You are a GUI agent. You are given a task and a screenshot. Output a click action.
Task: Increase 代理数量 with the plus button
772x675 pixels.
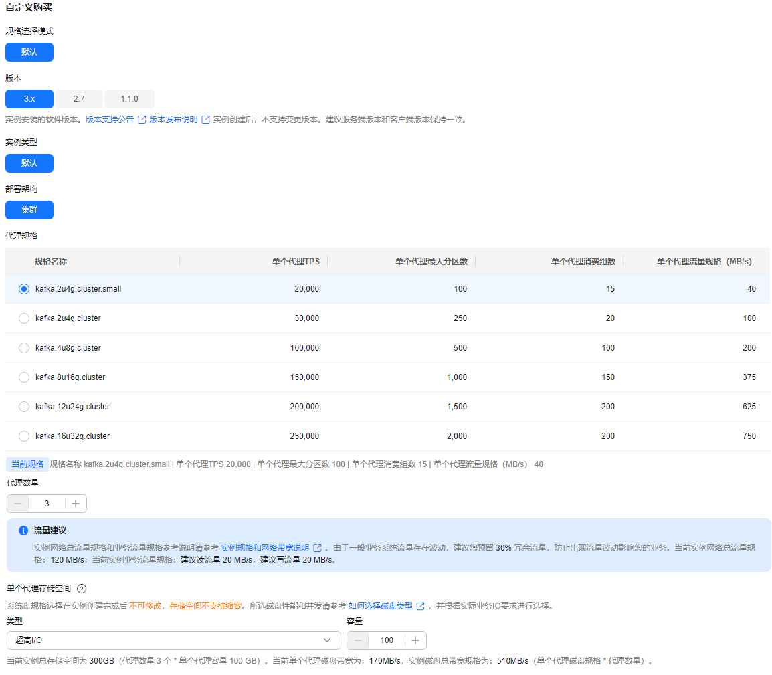coord(76,504)
